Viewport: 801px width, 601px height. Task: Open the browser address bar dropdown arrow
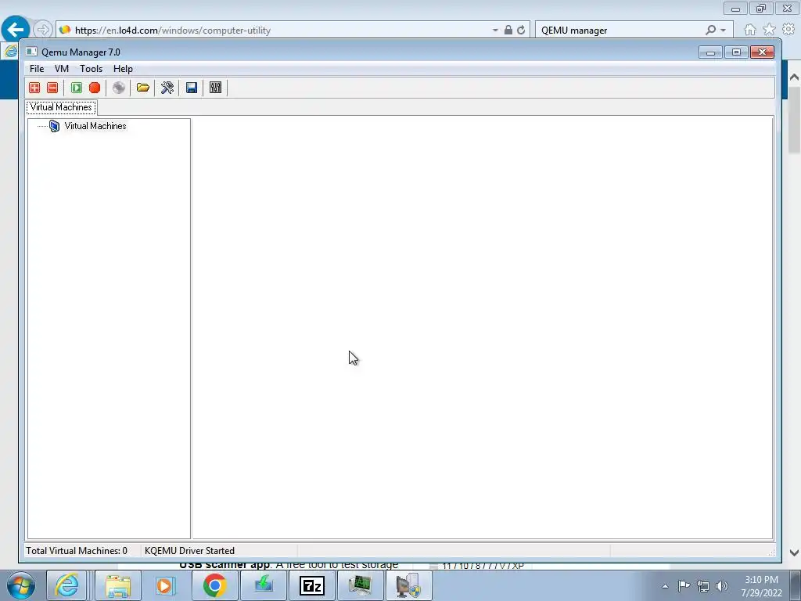(x=495, y=31)
